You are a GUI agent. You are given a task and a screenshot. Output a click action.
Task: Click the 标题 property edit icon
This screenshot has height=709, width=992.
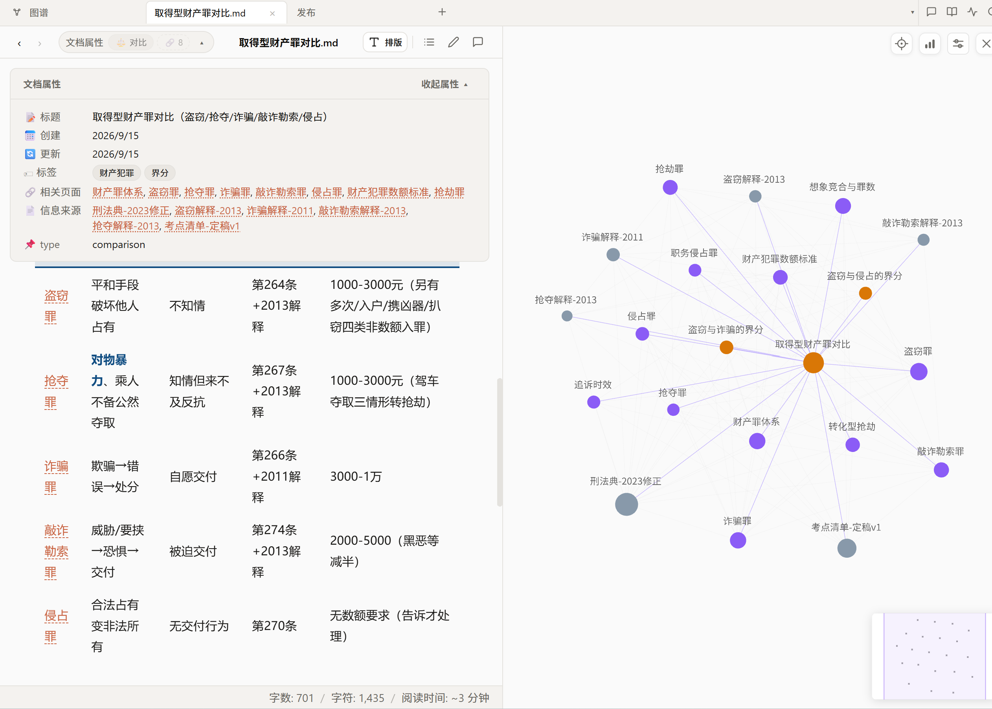point(30,118)
